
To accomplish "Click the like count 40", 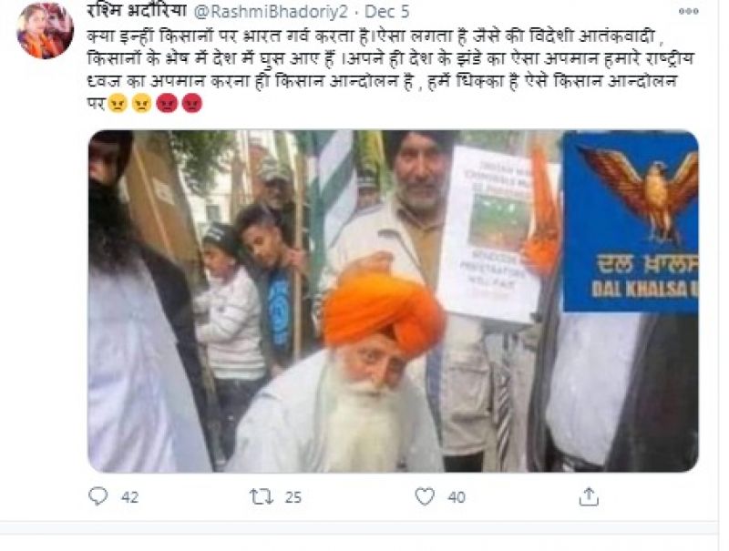I will (x=457, y=497).
